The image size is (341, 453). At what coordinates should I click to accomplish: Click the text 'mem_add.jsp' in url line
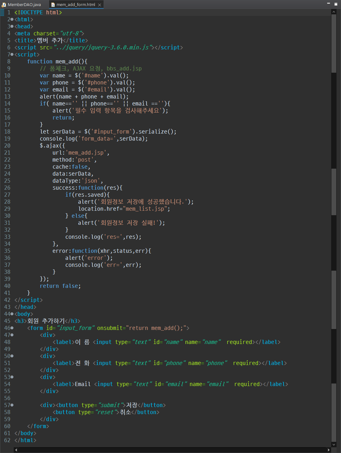click(86, 153)
